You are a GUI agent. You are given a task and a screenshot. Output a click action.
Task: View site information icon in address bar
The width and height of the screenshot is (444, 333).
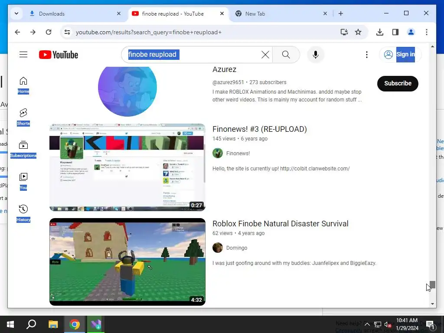coord(67,32)
